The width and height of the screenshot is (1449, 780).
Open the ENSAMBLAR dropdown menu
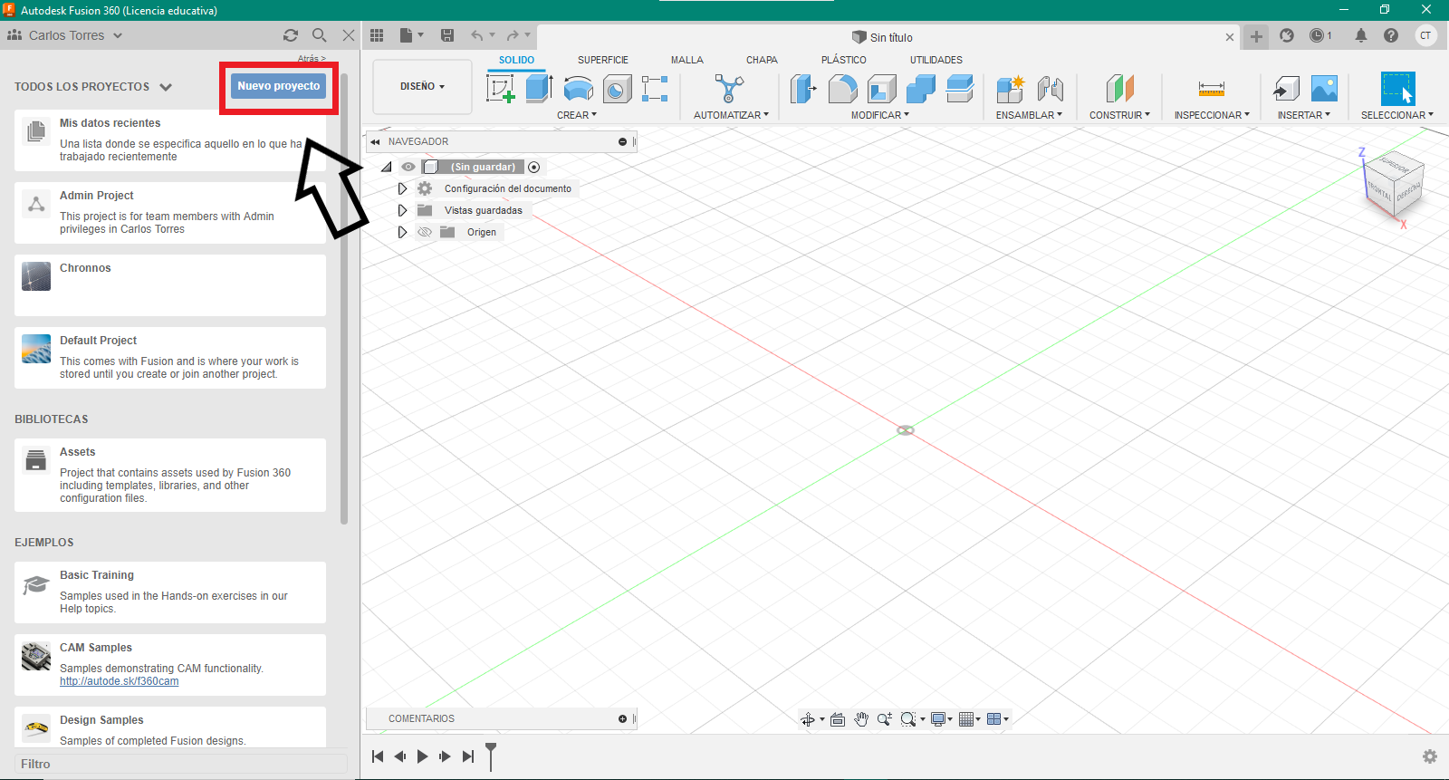[x=1029, y=115]
